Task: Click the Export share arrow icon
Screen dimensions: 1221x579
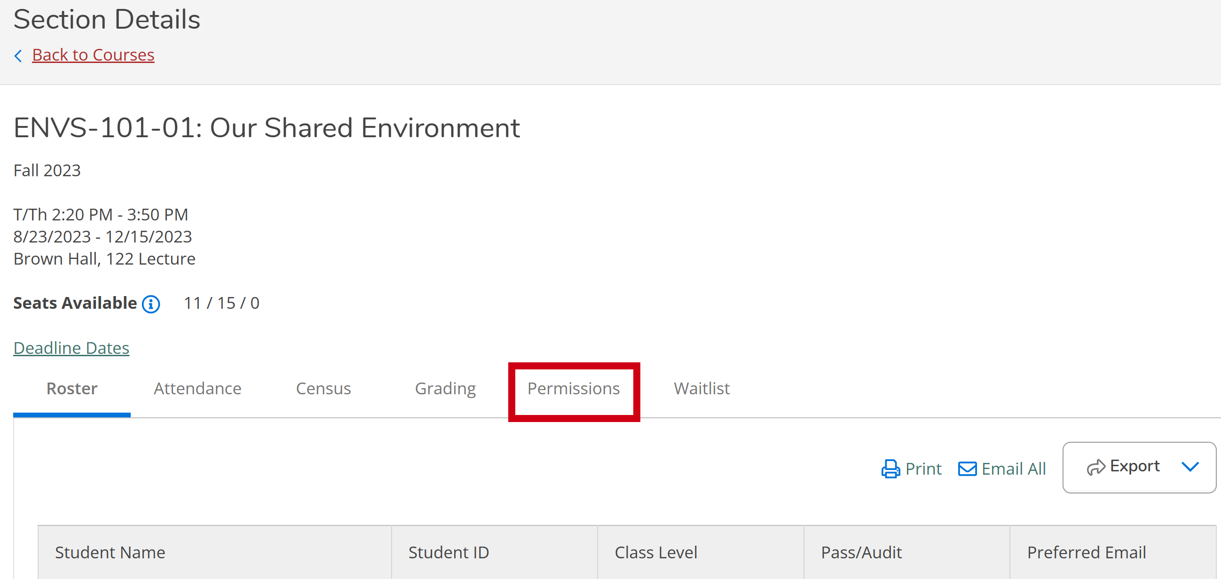Action: (1095, 467)
